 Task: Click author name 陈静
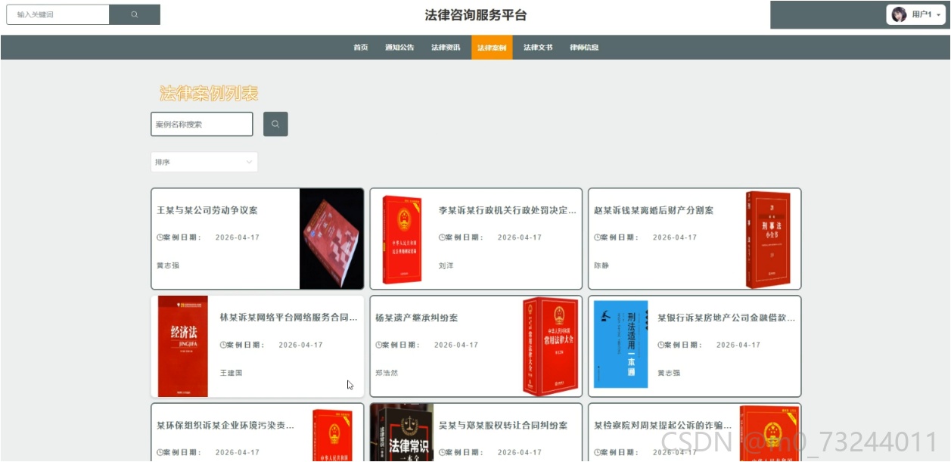(x=601, y=265)
